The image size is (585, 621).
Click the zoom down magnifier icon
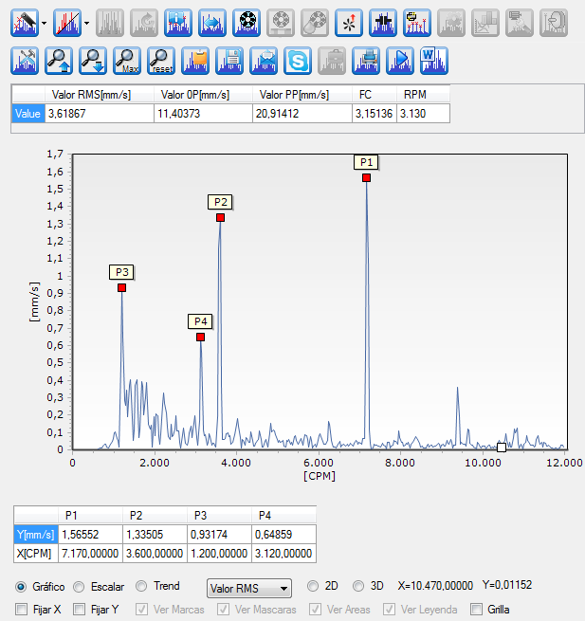pos(93,61)
